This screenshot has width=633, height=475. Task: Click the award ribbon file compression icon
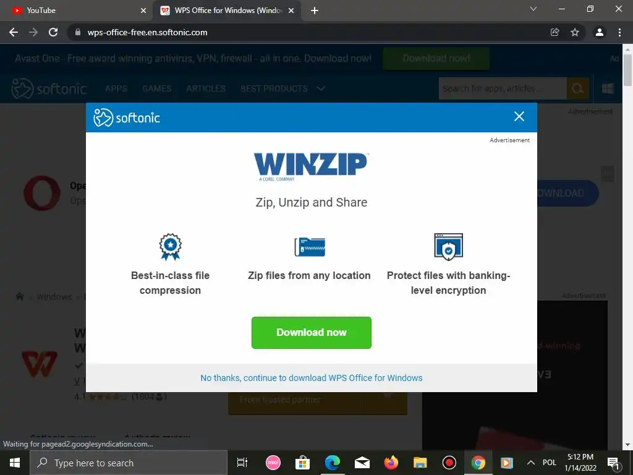(171, 246)
